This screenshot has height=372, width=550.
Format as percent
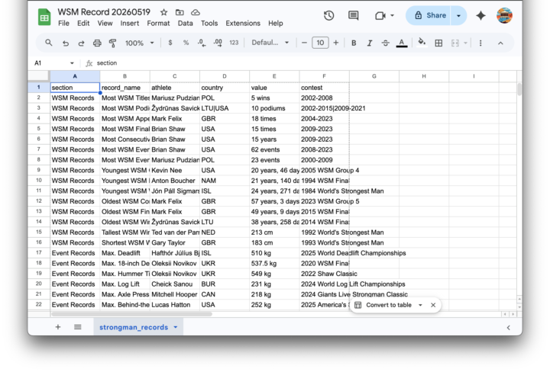tap(186, 43)
